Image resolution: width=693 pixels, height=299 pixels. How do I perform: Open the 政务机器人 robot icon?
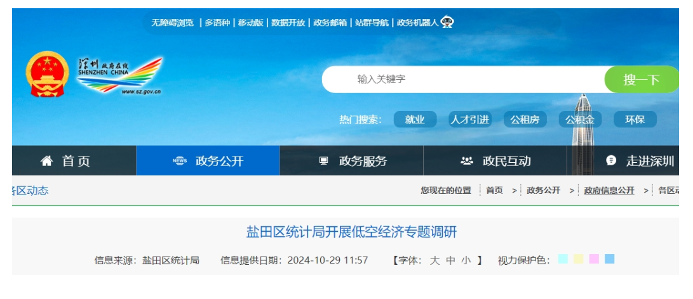click(448, 22)
